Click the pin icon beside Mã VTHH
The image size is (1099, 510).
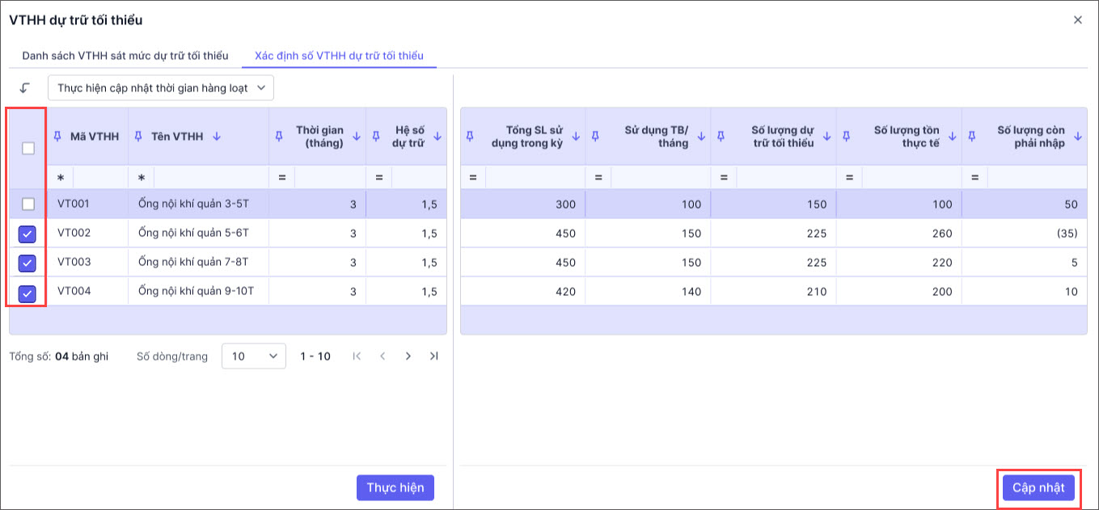[x=57, y=137]
